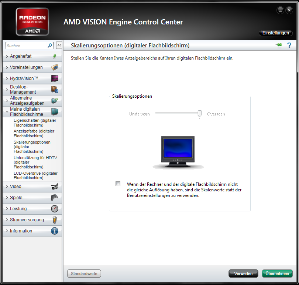Screen dimensions: 299x285
Task: Click the Radeon Graphics AMD logo
Action: coord(32,21)
